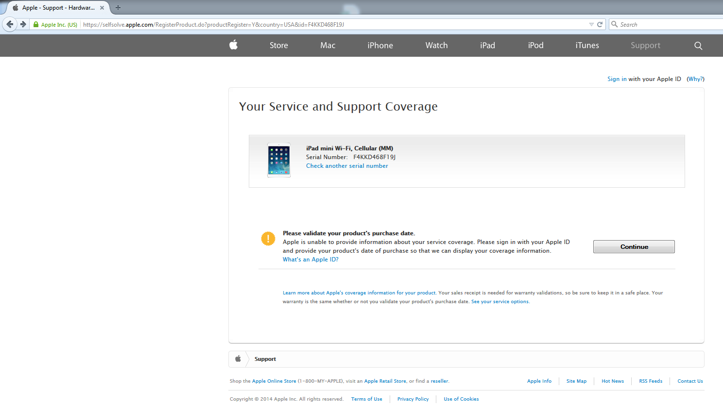This screenshot has height=406, width=723.
Task: Open the Support section in nav bar
Action: (x=646, y=46)
